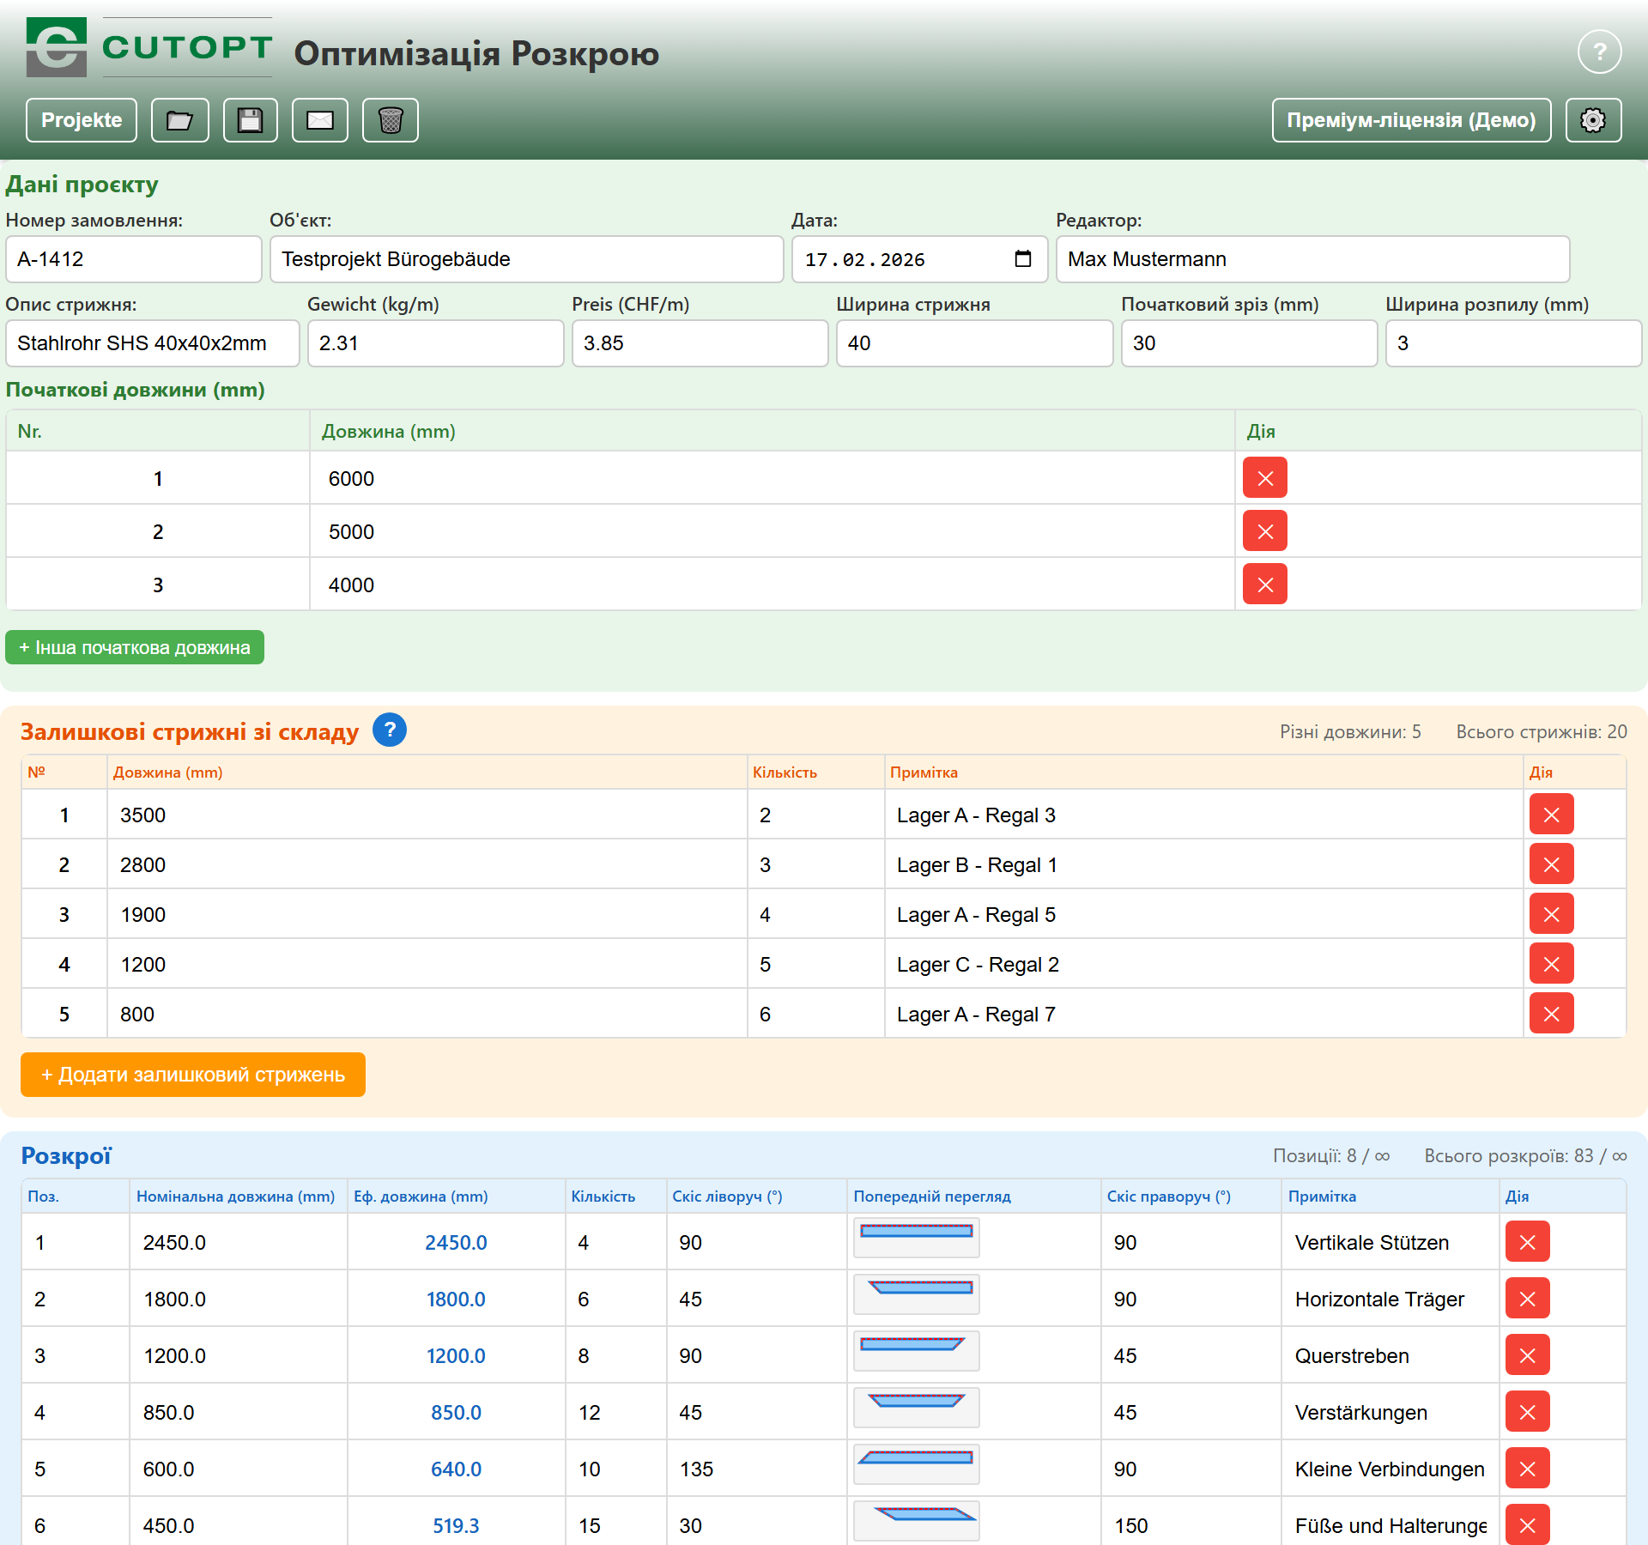Select effective length 850.0

tap(457, 1412)
